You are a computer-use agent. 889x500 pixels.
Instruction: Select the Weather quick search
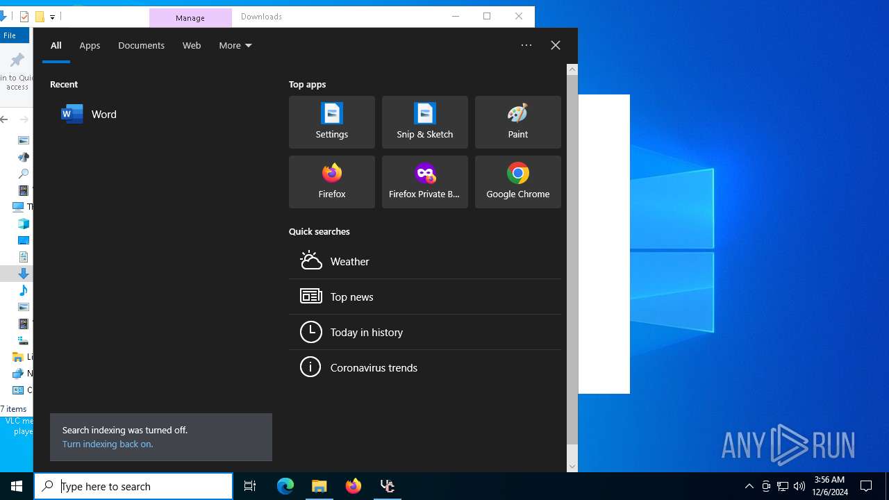(425, 261)
